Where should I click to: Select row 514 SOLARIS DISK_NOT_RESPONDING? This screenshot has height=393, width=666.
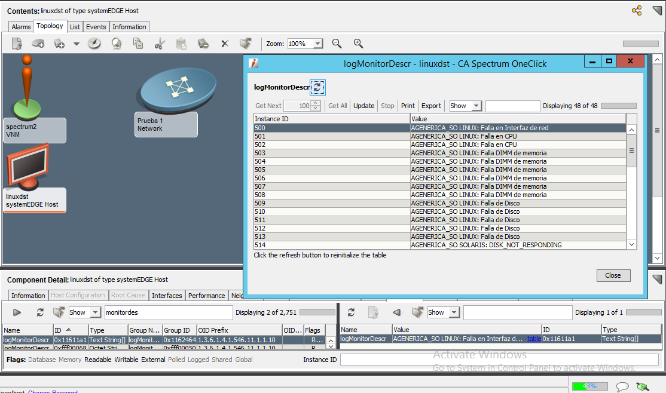tap(439, 245)
